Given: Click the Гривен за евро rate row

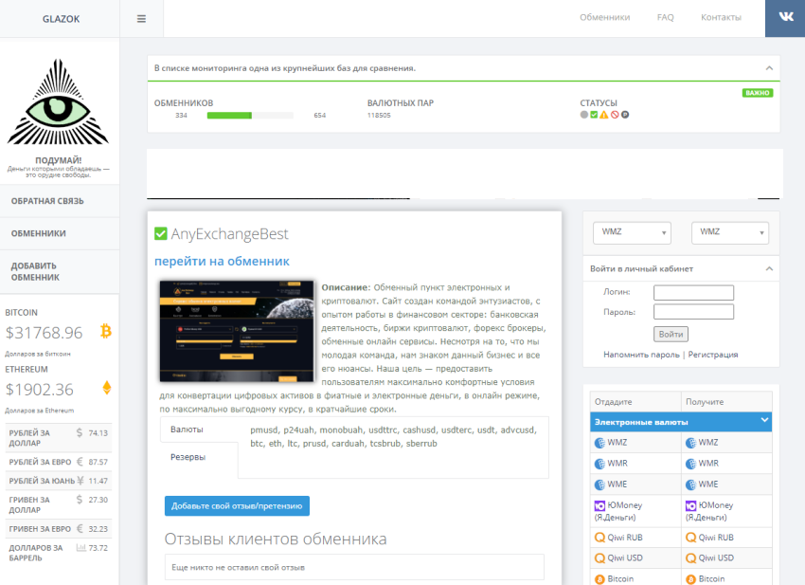Looking at the screenshot, I should coord(59,529).
